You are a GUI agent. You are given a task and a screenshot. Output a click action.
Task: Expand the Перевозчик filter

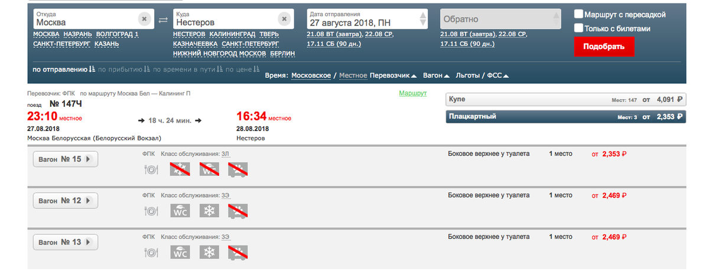coord(393,76)
